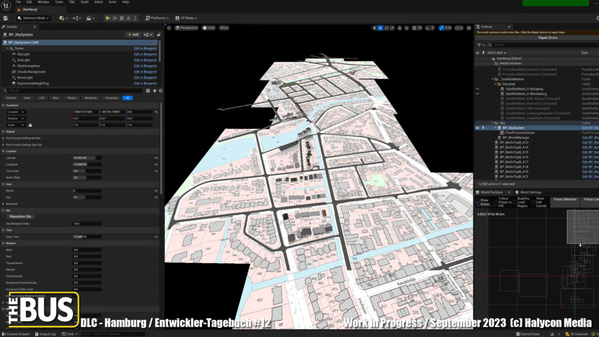Click the Solar Time value slider field
Screen dimensions: 599x337
[x=87, y=236]
